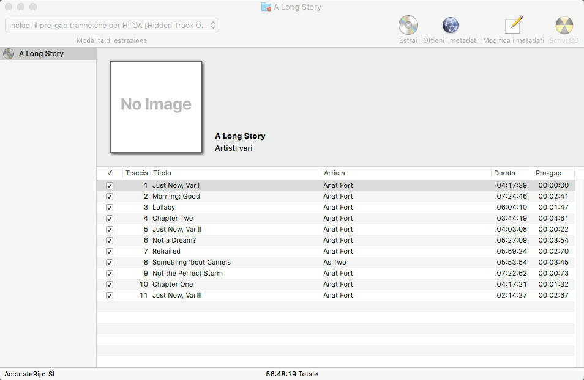Click the Chapter Two track title
Image resolution: width=584 pixels, height=380 pixels.
pos(173,218)
